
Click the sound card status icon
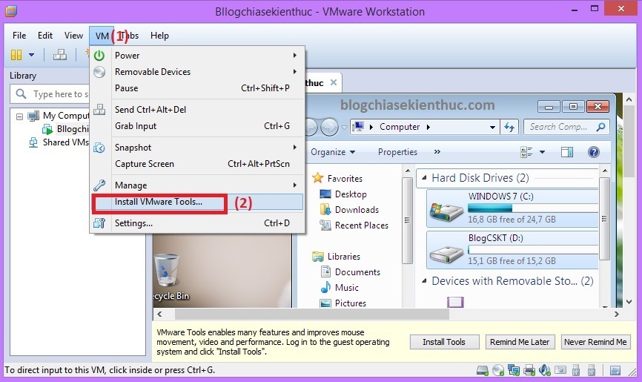pos(545,370)
